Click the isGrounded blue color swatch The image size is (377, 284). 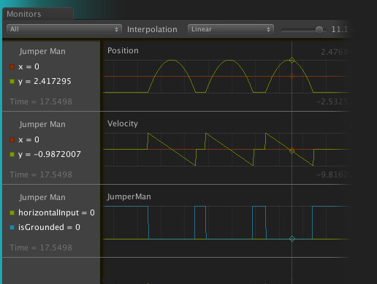point(12,227)
